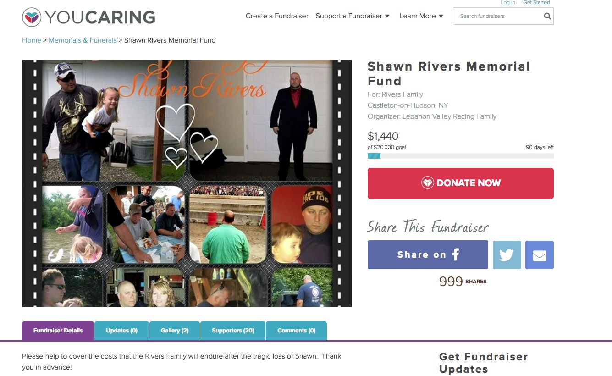The height and width of the screenshot is (376, 612).
Task: Click the Home breadcrumb link
Action: 32,40
